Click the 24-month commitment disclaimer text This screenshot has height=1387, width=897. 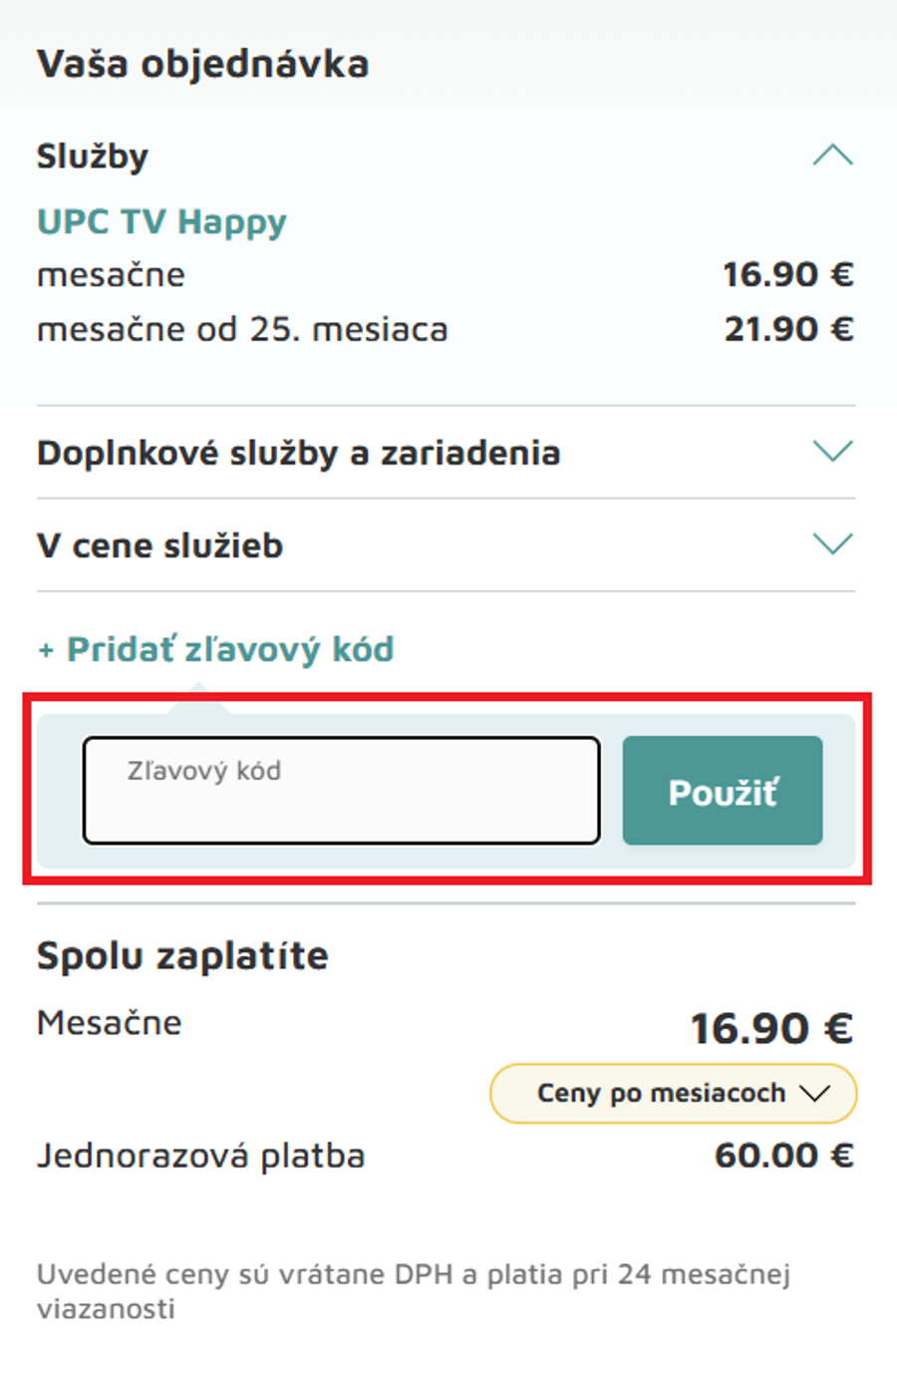click(414, 1291)
